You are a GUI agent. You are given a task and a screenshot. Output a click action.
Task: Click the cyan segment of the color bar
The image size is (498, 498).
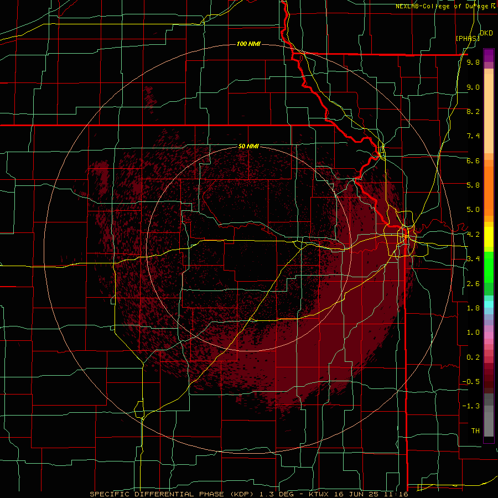(489, 304)
